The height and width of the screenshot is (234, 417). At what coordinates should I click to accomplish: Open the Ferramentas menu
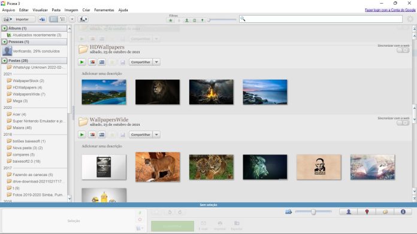(104, 10)
